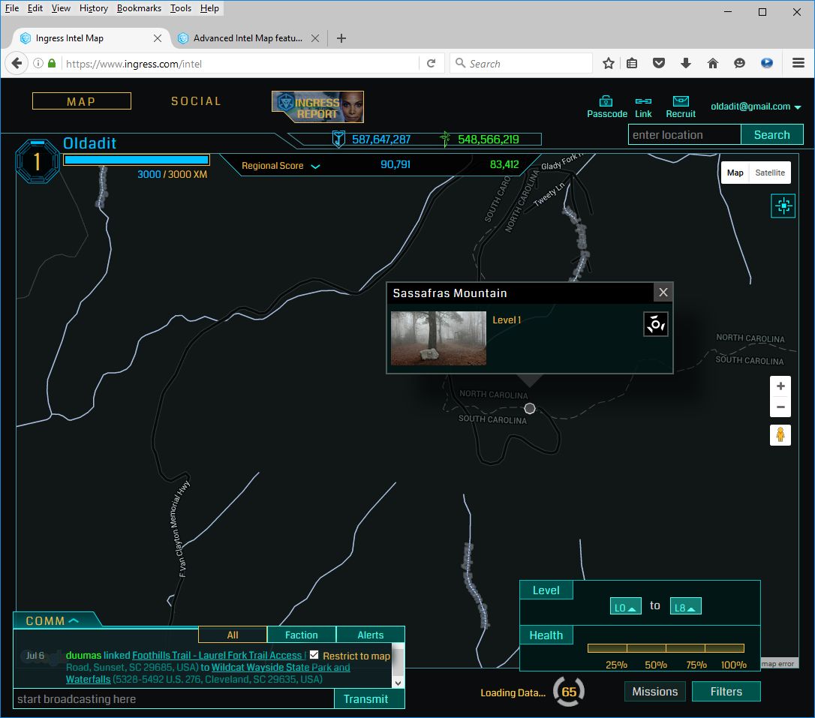Click the locate-me crosshair map icon

pyautogui.click(x=783, y=206)
